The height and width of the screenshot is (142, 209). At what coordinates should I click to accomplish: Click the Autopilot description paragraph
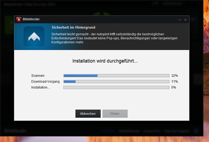(x=114, y=38)
